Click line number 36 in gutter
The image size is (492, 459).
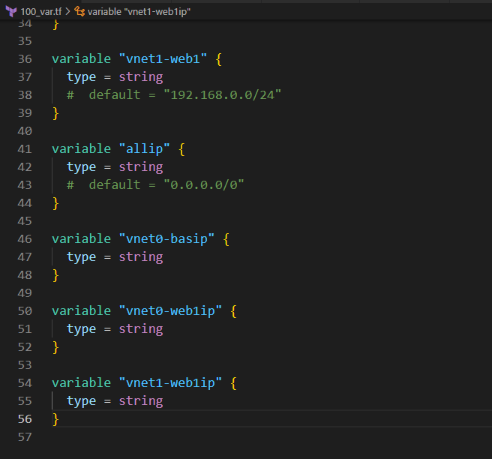click(25, 59)
